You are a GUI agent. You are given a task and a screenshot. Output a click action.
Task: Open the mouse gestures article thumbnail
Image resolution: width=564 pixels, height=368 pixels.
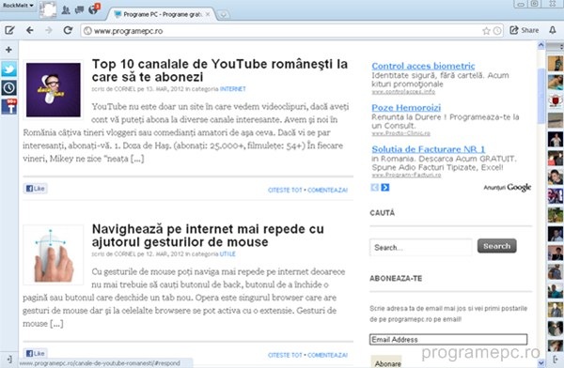point(54,254)
